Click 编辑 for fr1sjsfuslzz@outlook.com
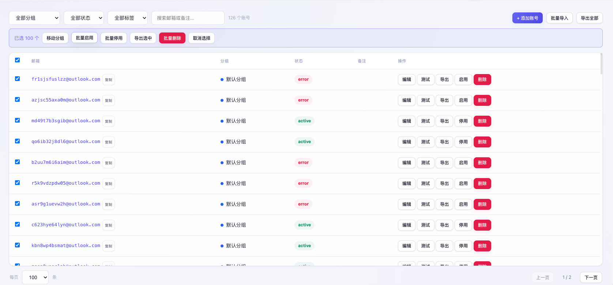Screen dimensions: 613x285 click(407, 80)
